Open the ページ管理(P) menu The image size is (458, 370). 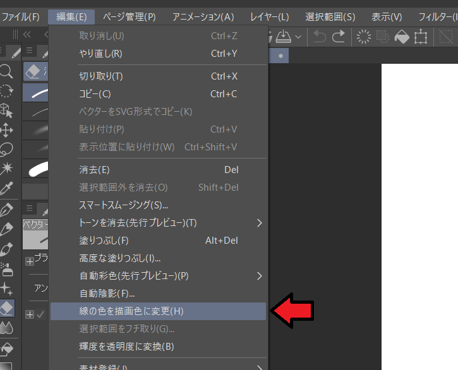click(x=129, y=16)
